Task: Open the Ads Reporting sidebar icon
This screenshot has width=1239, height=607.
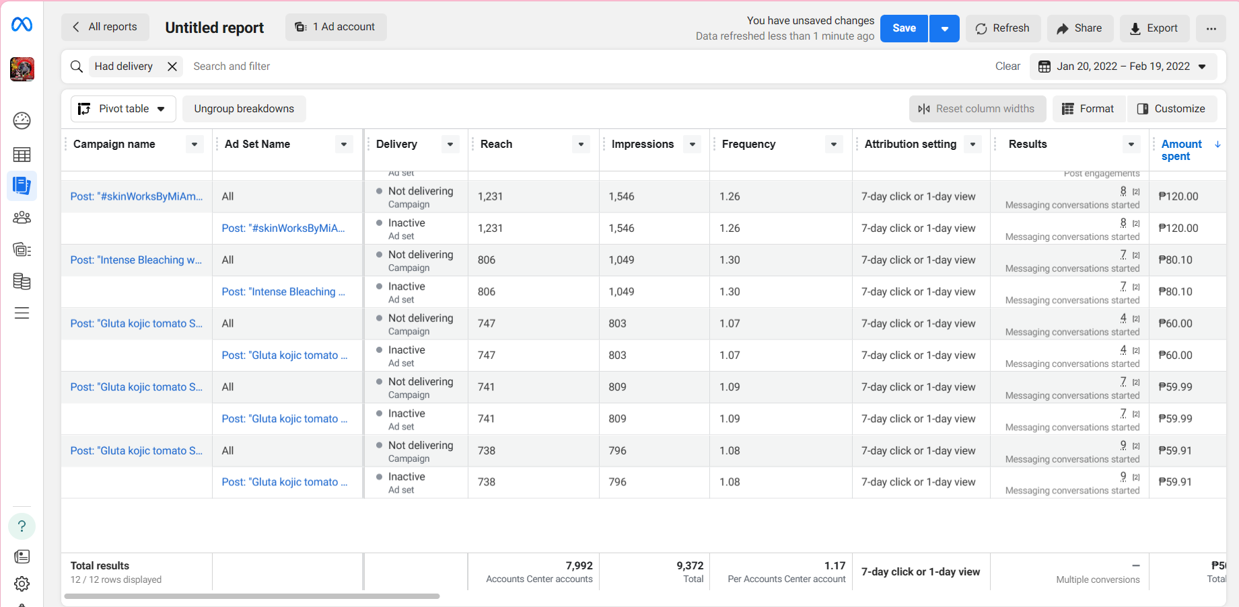Action: [x=22, y=186]
